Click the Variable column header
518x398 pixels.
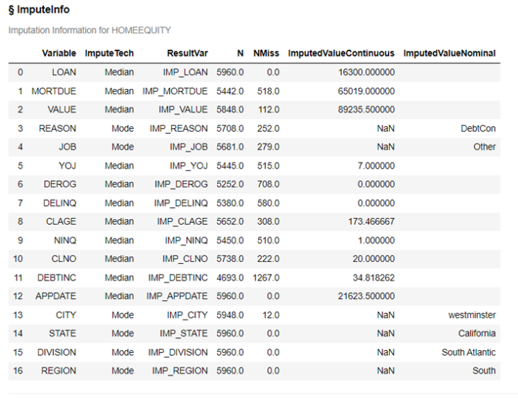(x=59, y=53)
